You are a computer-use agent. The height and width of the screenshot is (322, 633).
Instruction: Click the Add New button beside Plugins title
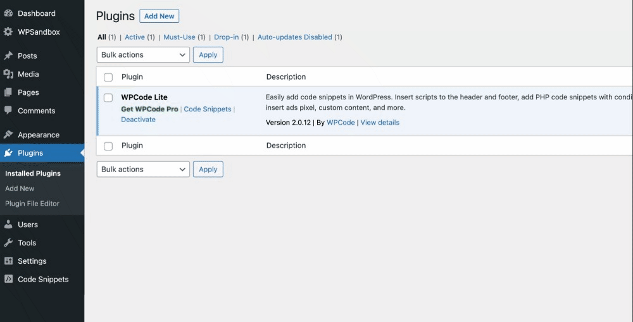pyautogui.click(x=160, y=16)
